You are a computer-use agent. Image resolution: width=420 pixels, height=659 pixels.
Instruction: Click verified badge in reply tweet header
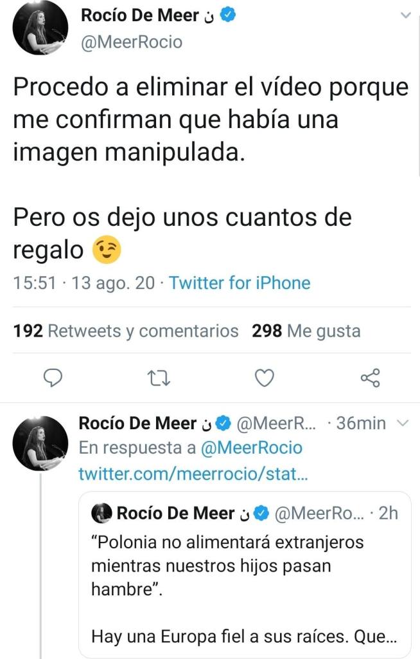(223, 423)
